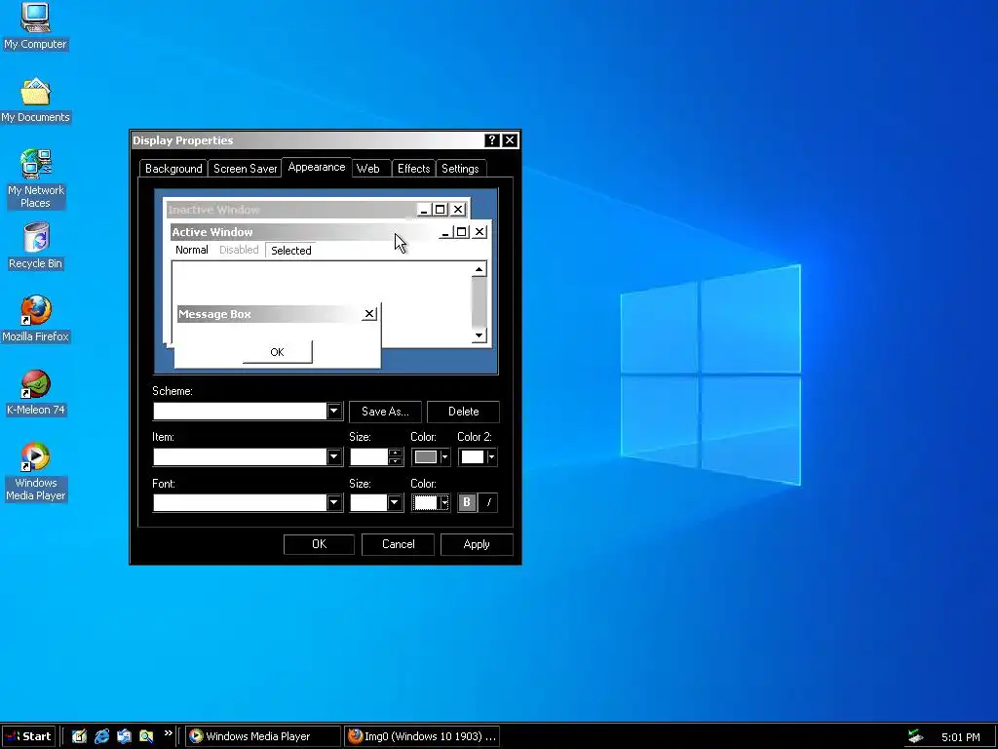Expand quick launch overflow chevron
The image size is (998, 749).
click(168, 733)
